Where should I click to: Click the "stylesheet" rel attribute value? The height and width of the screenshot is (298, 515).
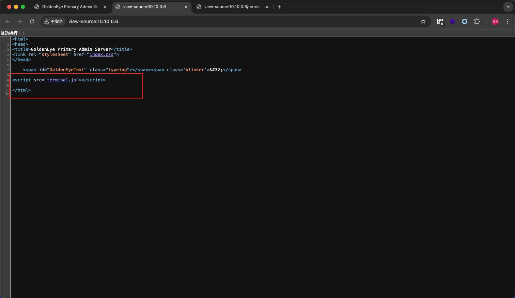(55, 54)
